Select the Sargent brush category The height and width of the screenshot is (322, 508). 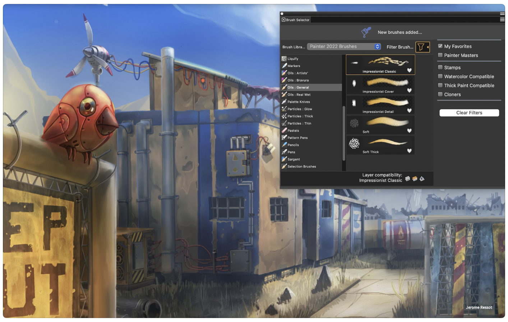click(294, 159)
